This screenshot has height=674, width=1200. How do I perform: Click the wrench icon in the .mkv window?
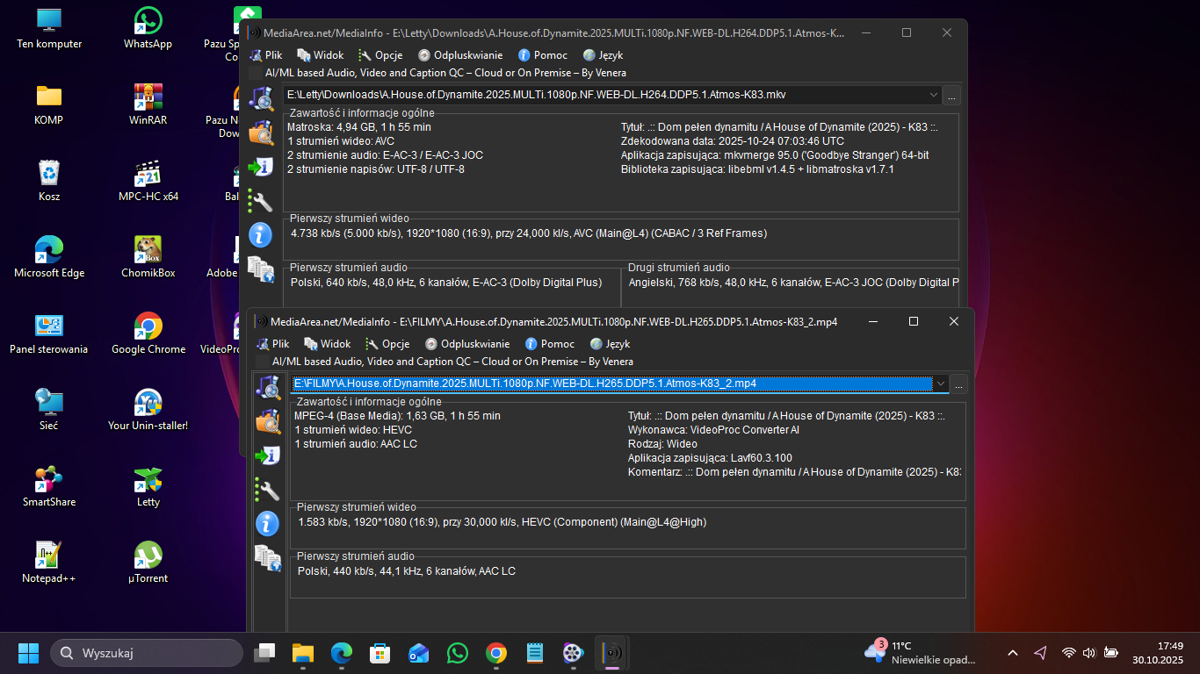point(260,200)
